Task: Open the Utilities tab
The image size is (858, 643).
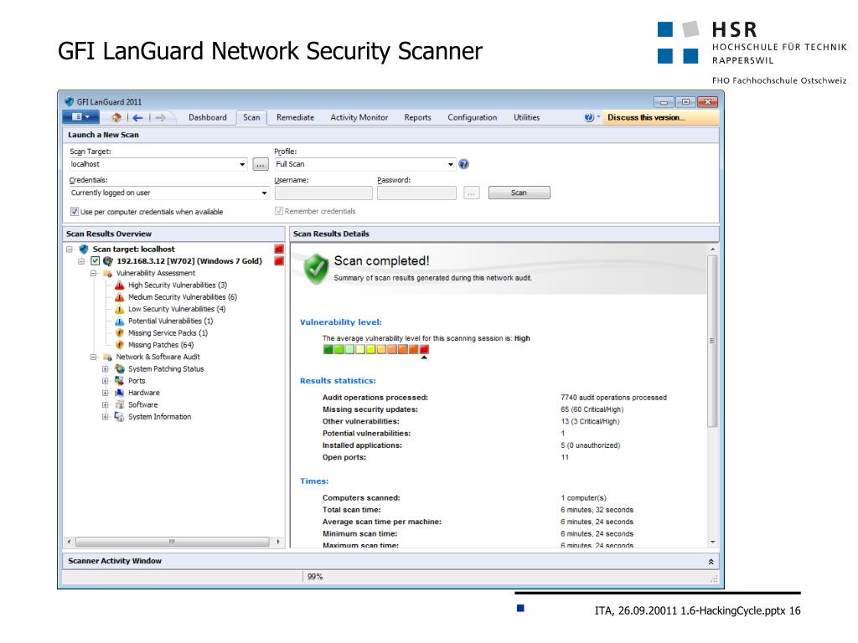Action: pos(526,117)
